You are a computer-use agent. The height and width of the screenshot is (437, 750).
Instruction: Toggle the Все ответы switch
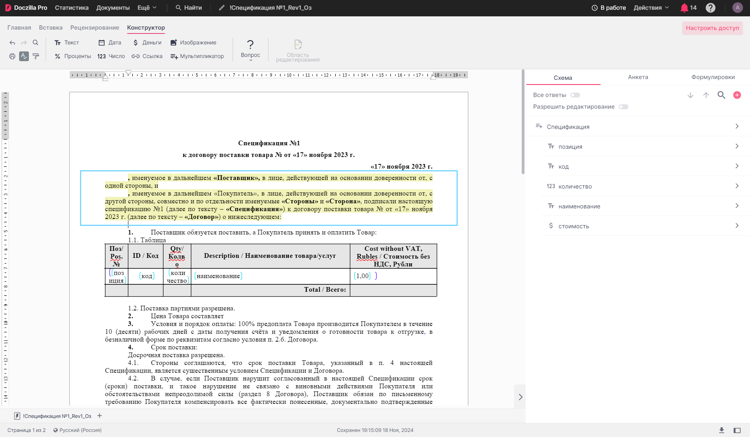575,95
